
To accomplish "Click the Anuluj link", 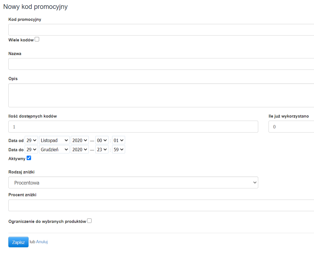I will point(42,242).
